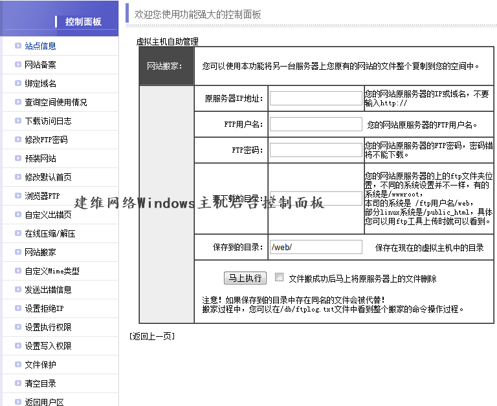The width and height of the screenshot is (497, 406).
Task: Click the [返回上一页] link
Action: pyautogui.click(x=152, y=336)
